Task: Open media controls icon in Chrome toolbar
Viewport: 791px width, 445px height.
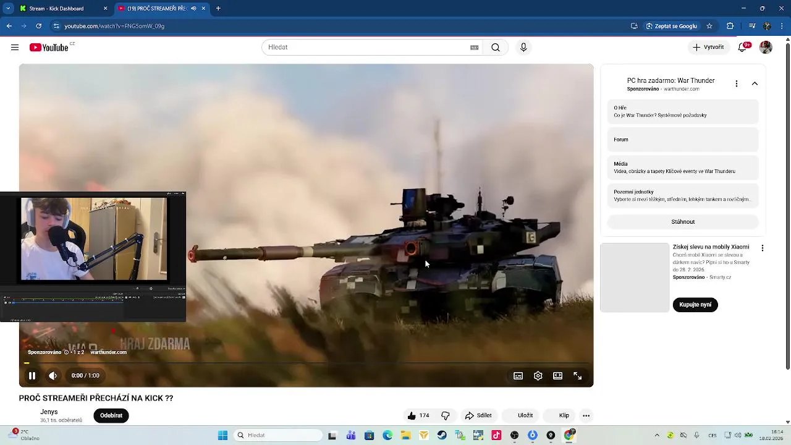Action: click(752, 26)
